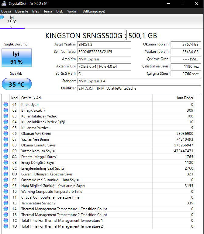Click the raw value 575266947
Image resolution: width=204 pixels, height=234 pixels.
point(184,145)
